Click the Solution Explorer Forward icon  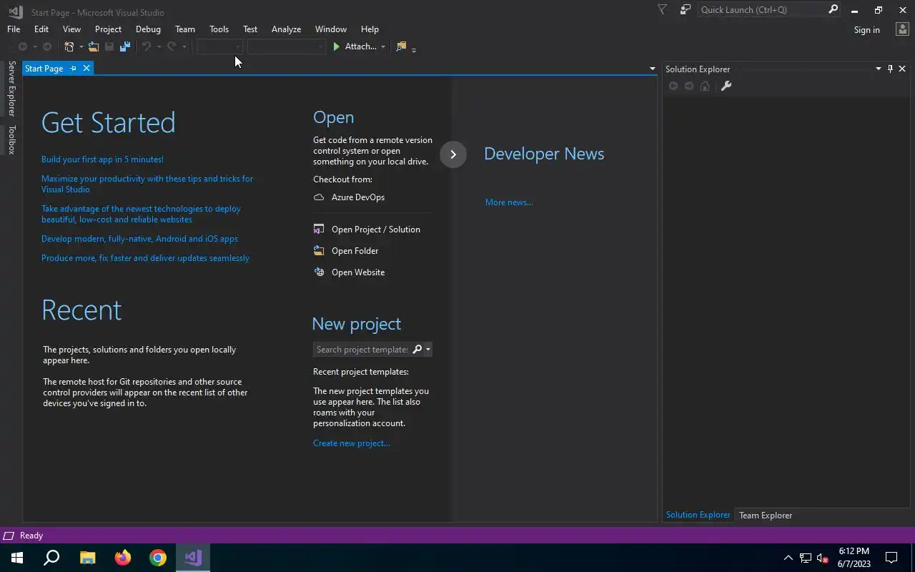click(689, 86)
